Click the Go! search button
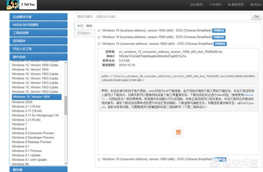The height and width of the screenshot is (172, 263). (x=256, y=16)
